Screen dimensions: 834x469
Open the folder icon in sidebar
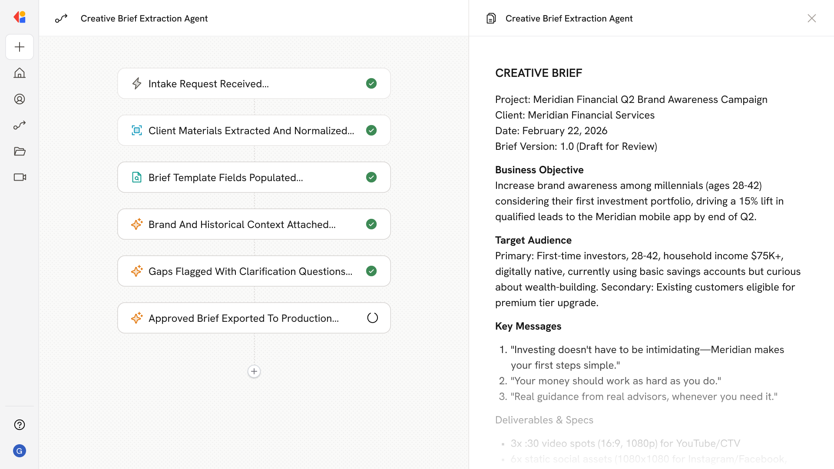coord(20,151)
